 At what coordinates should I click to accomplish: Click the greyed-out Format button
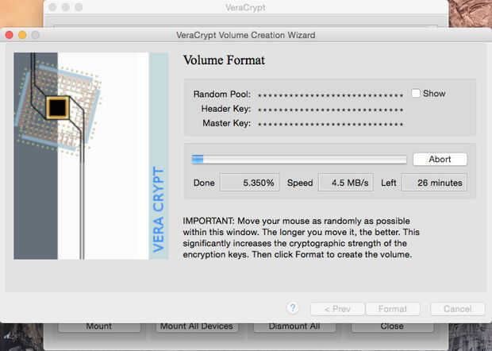[x=393, y=309]
